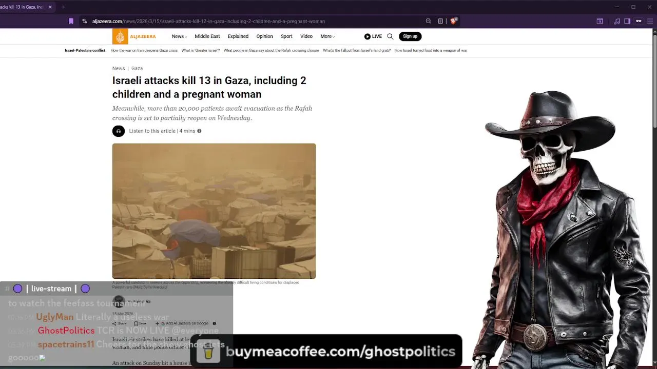Open the Rafah crossing closure story link

pyautogui.click(x=272, y=51)
